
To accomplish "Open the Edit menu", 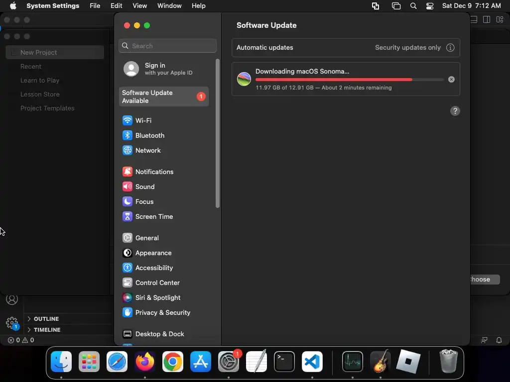I will [116, 6].
